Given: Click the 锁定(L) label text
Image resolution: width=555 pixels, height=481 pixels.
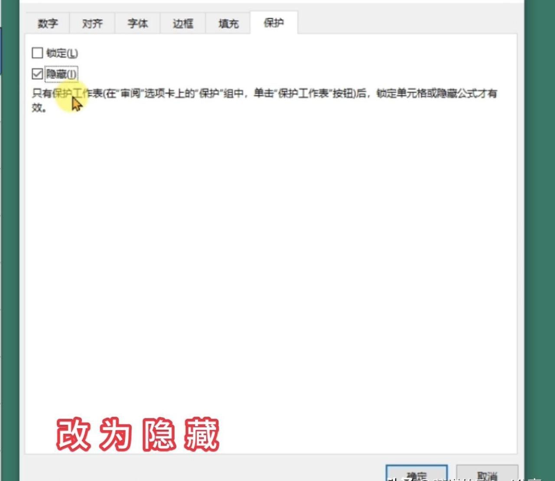Looking at the screenshot, I should tap(62, 53).
